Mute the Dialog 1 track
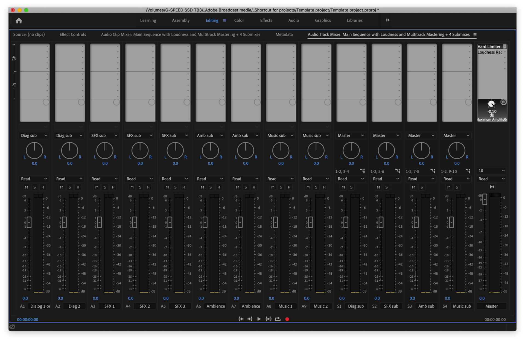Screen dimensions: 525x341 26,187
